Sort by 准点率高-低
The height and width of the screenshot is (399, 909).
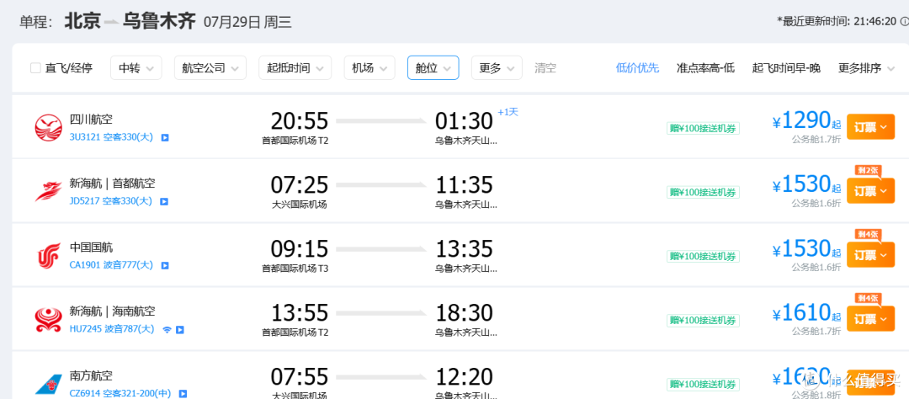705,68
